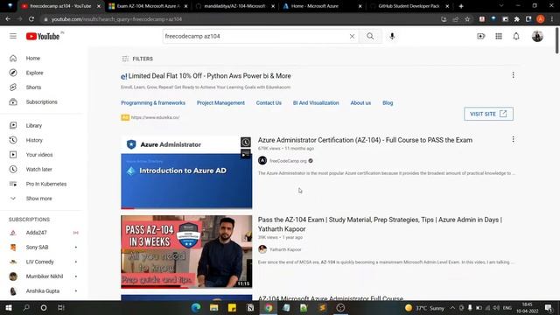The width and height of the screenshot is (560, 315).
Task: Follow the BI And Visualization link
Action: [x=316, y=103]
